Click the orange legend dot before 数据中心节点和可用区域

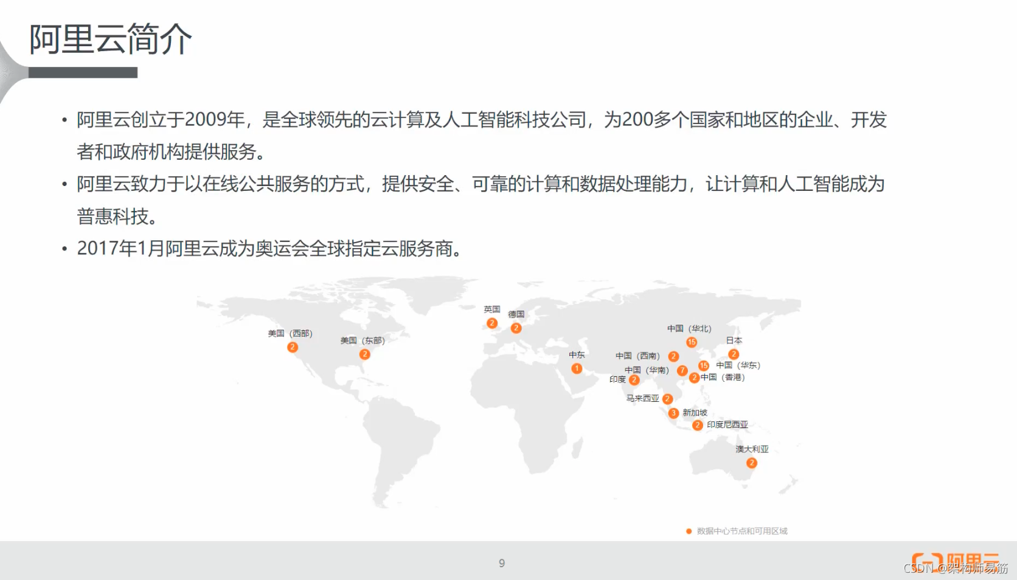coord(689,531)
